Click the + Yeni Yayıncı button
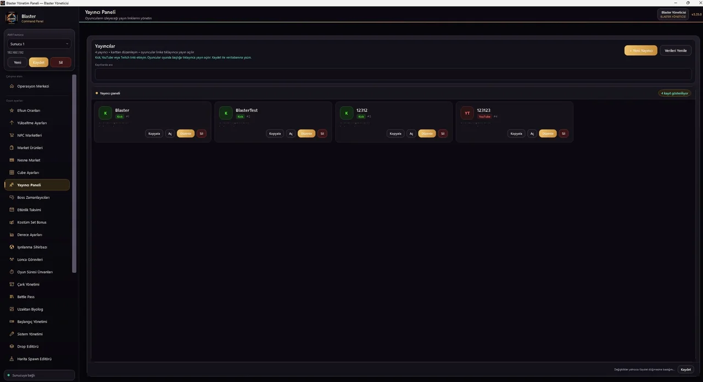The image size is (703, 382). 641,50
